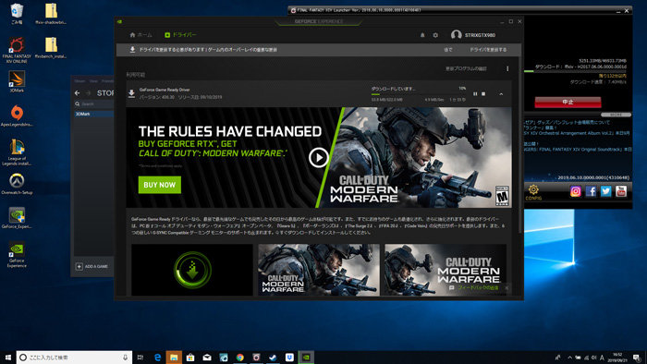
Task: Click the driver download progress bar
Action: [x=419, y=94]
